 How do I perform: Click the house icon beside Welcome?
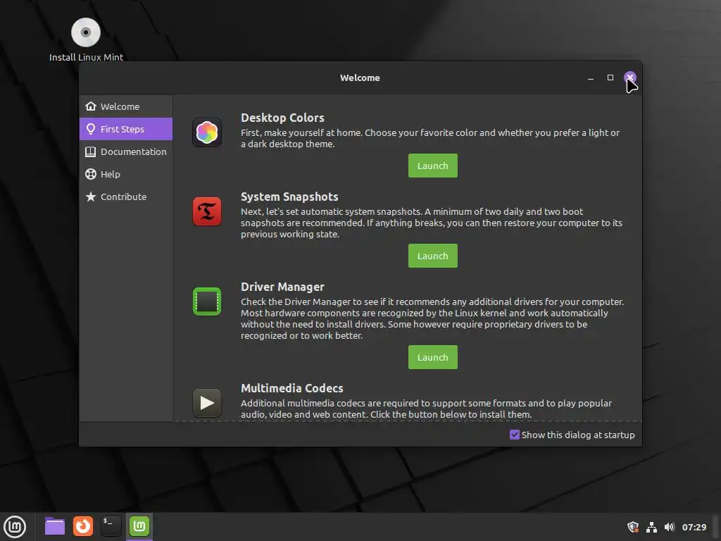pos(91,106)
